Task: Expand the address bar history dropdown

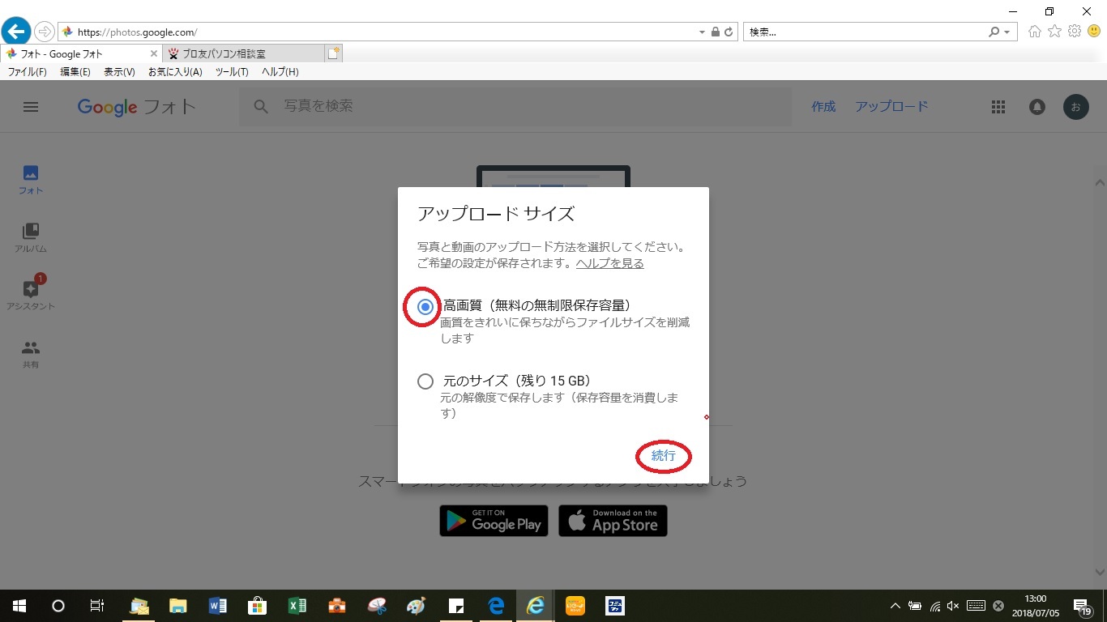Action: pyautogui.click(x=702, y=32)
